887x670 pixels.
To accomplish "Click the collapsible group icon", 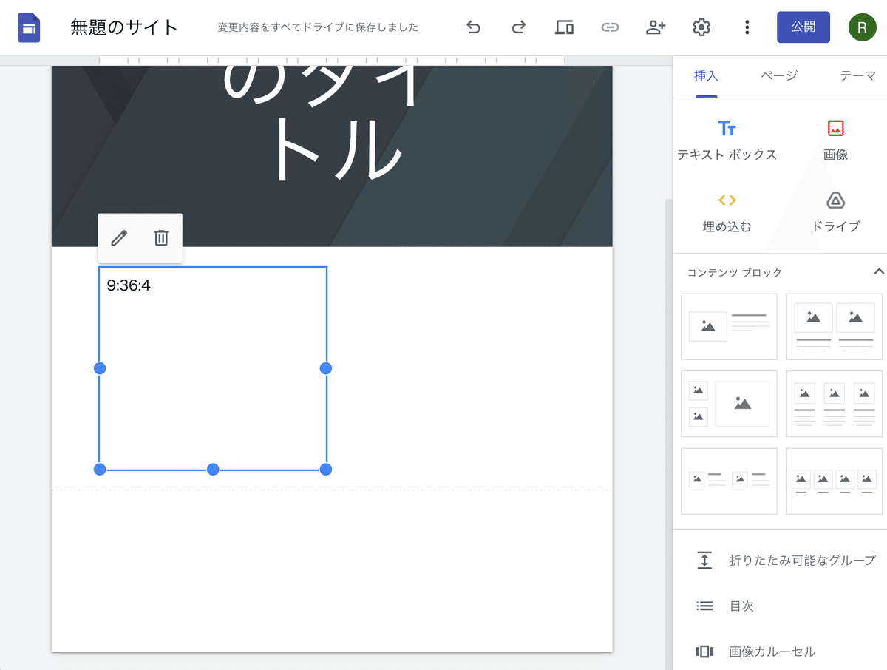I will [x=704, y=560].
